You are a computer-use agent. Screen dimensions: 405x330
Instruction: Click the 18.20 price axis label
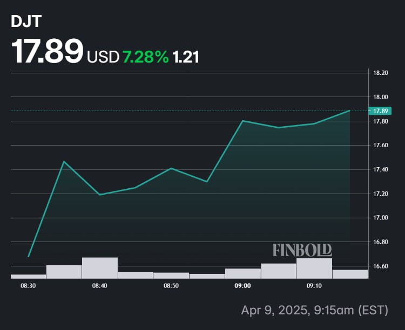tap(381, 73)
